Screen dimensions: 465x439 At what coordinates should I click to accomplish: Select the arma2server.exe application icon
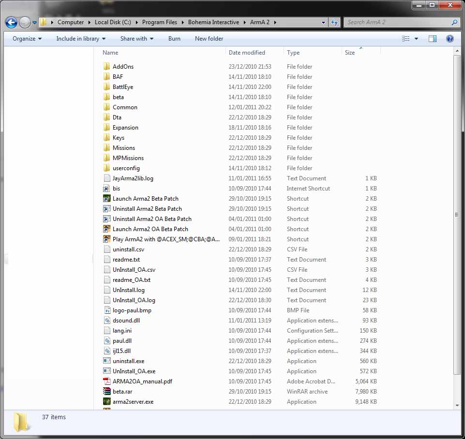coord(107,402)
